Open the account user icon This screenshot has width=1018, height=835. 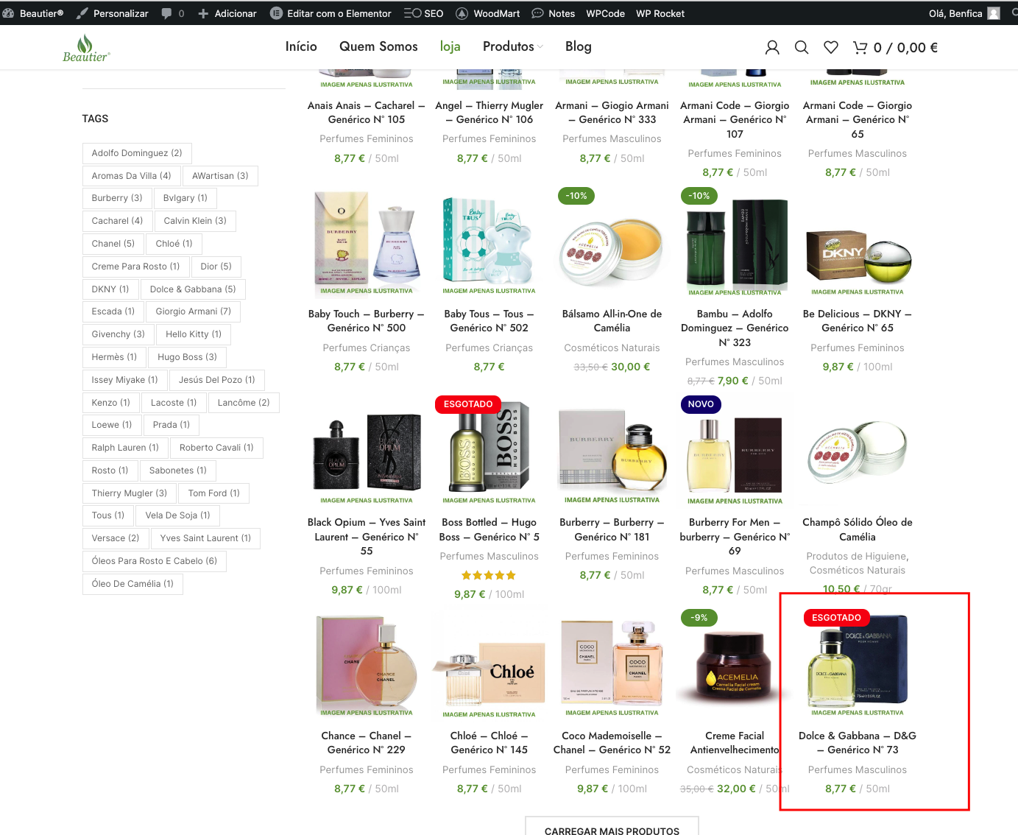[772, 47]
